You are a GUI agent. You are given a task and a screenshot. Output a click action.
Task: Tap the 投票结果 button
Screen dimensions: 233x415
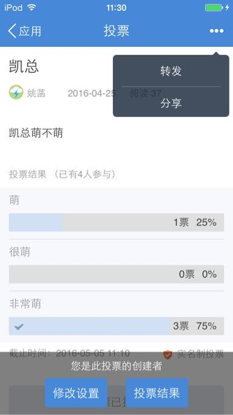point(157,393)
